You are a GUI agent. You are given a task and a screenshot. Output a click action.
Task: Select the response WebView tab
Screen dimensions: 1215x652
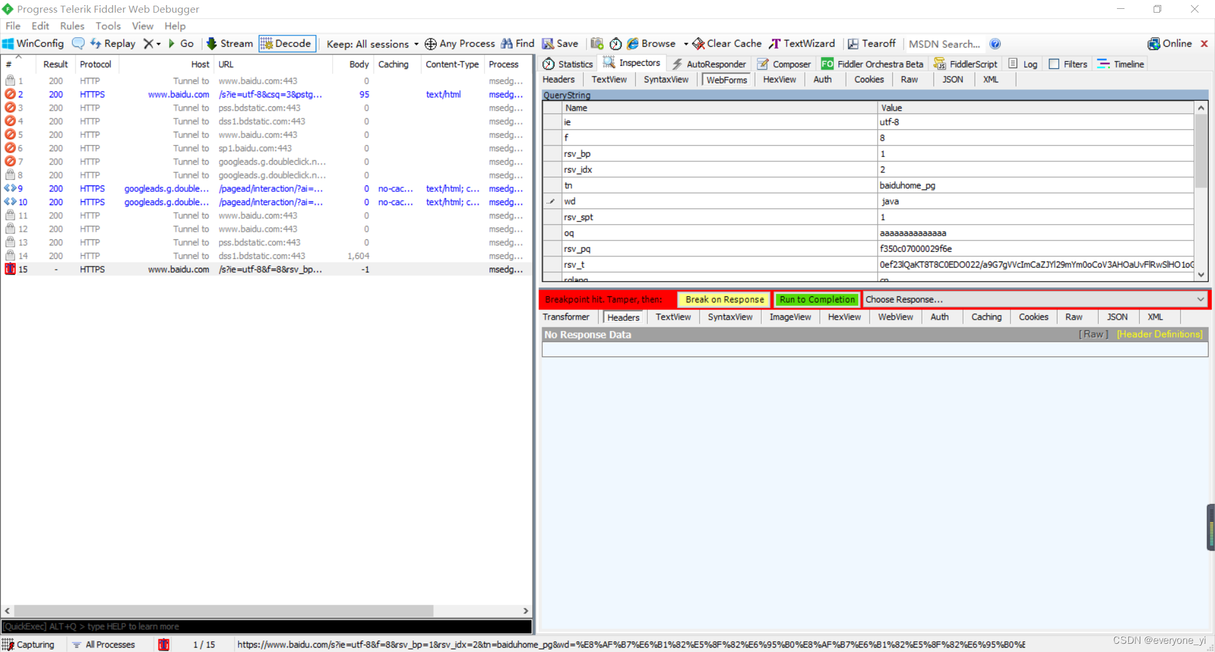point(895,317)
